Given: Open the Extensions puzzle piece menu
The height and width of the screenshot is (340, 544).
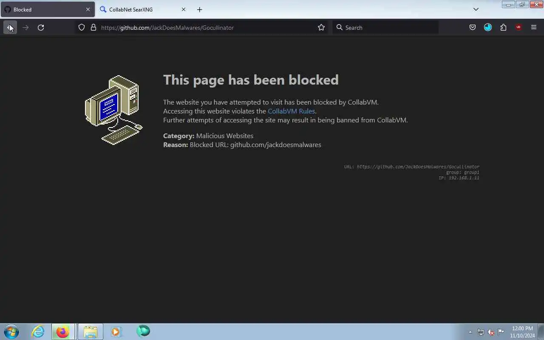Looking at the screenshot, I should (503, 28).
